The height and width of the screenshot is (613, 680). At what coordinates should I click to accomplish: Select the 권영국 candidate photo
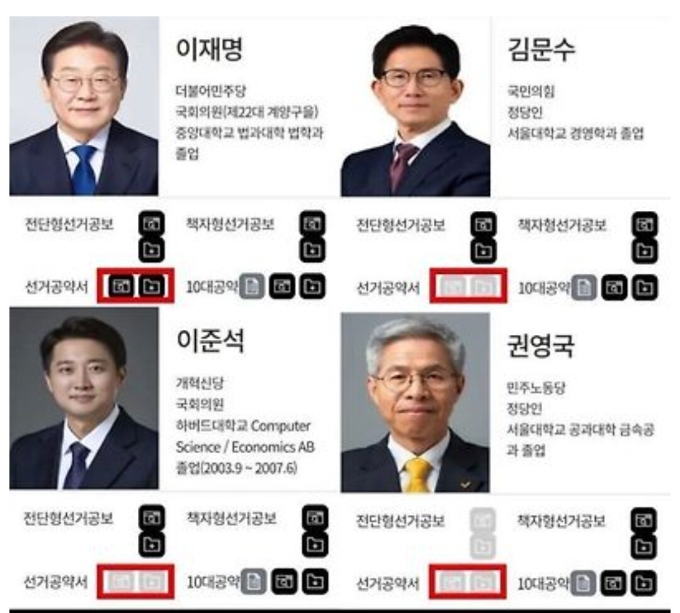point(416,402)
